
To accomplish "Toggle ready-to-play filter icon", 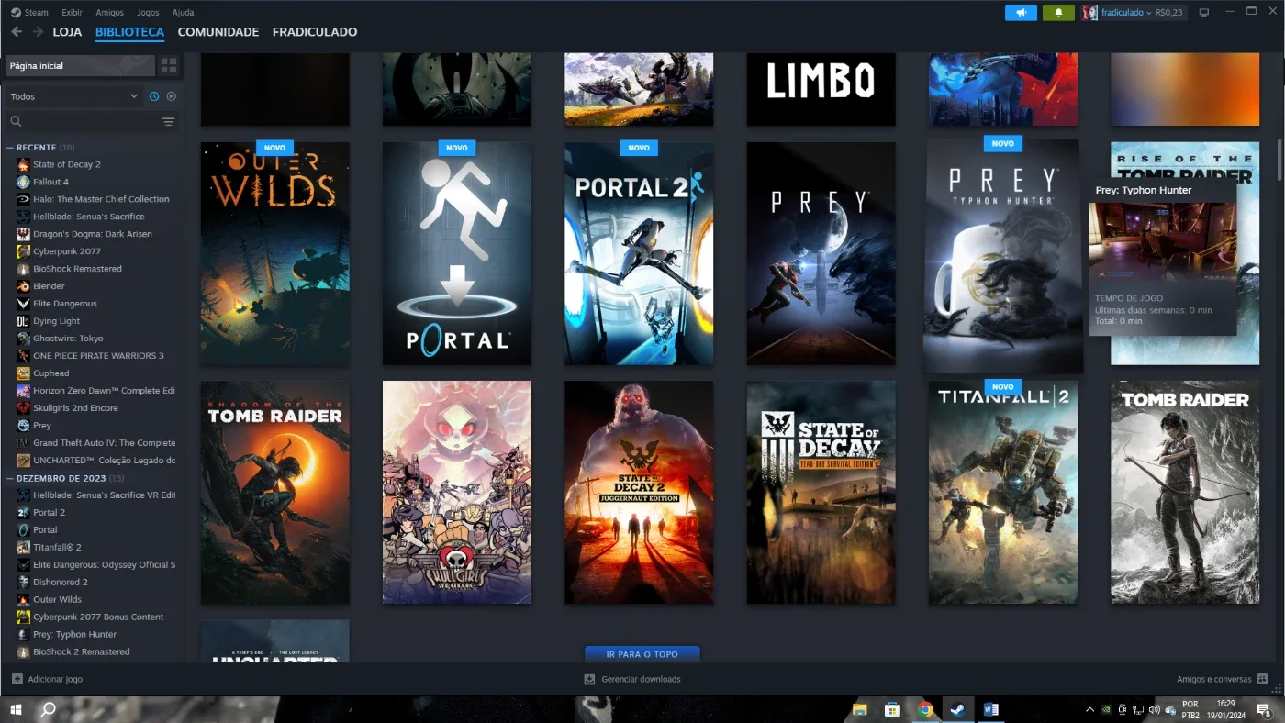I will 171,96.
